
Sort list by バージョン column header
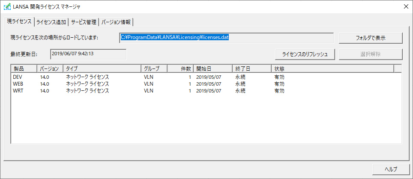(x=50, y=69)
